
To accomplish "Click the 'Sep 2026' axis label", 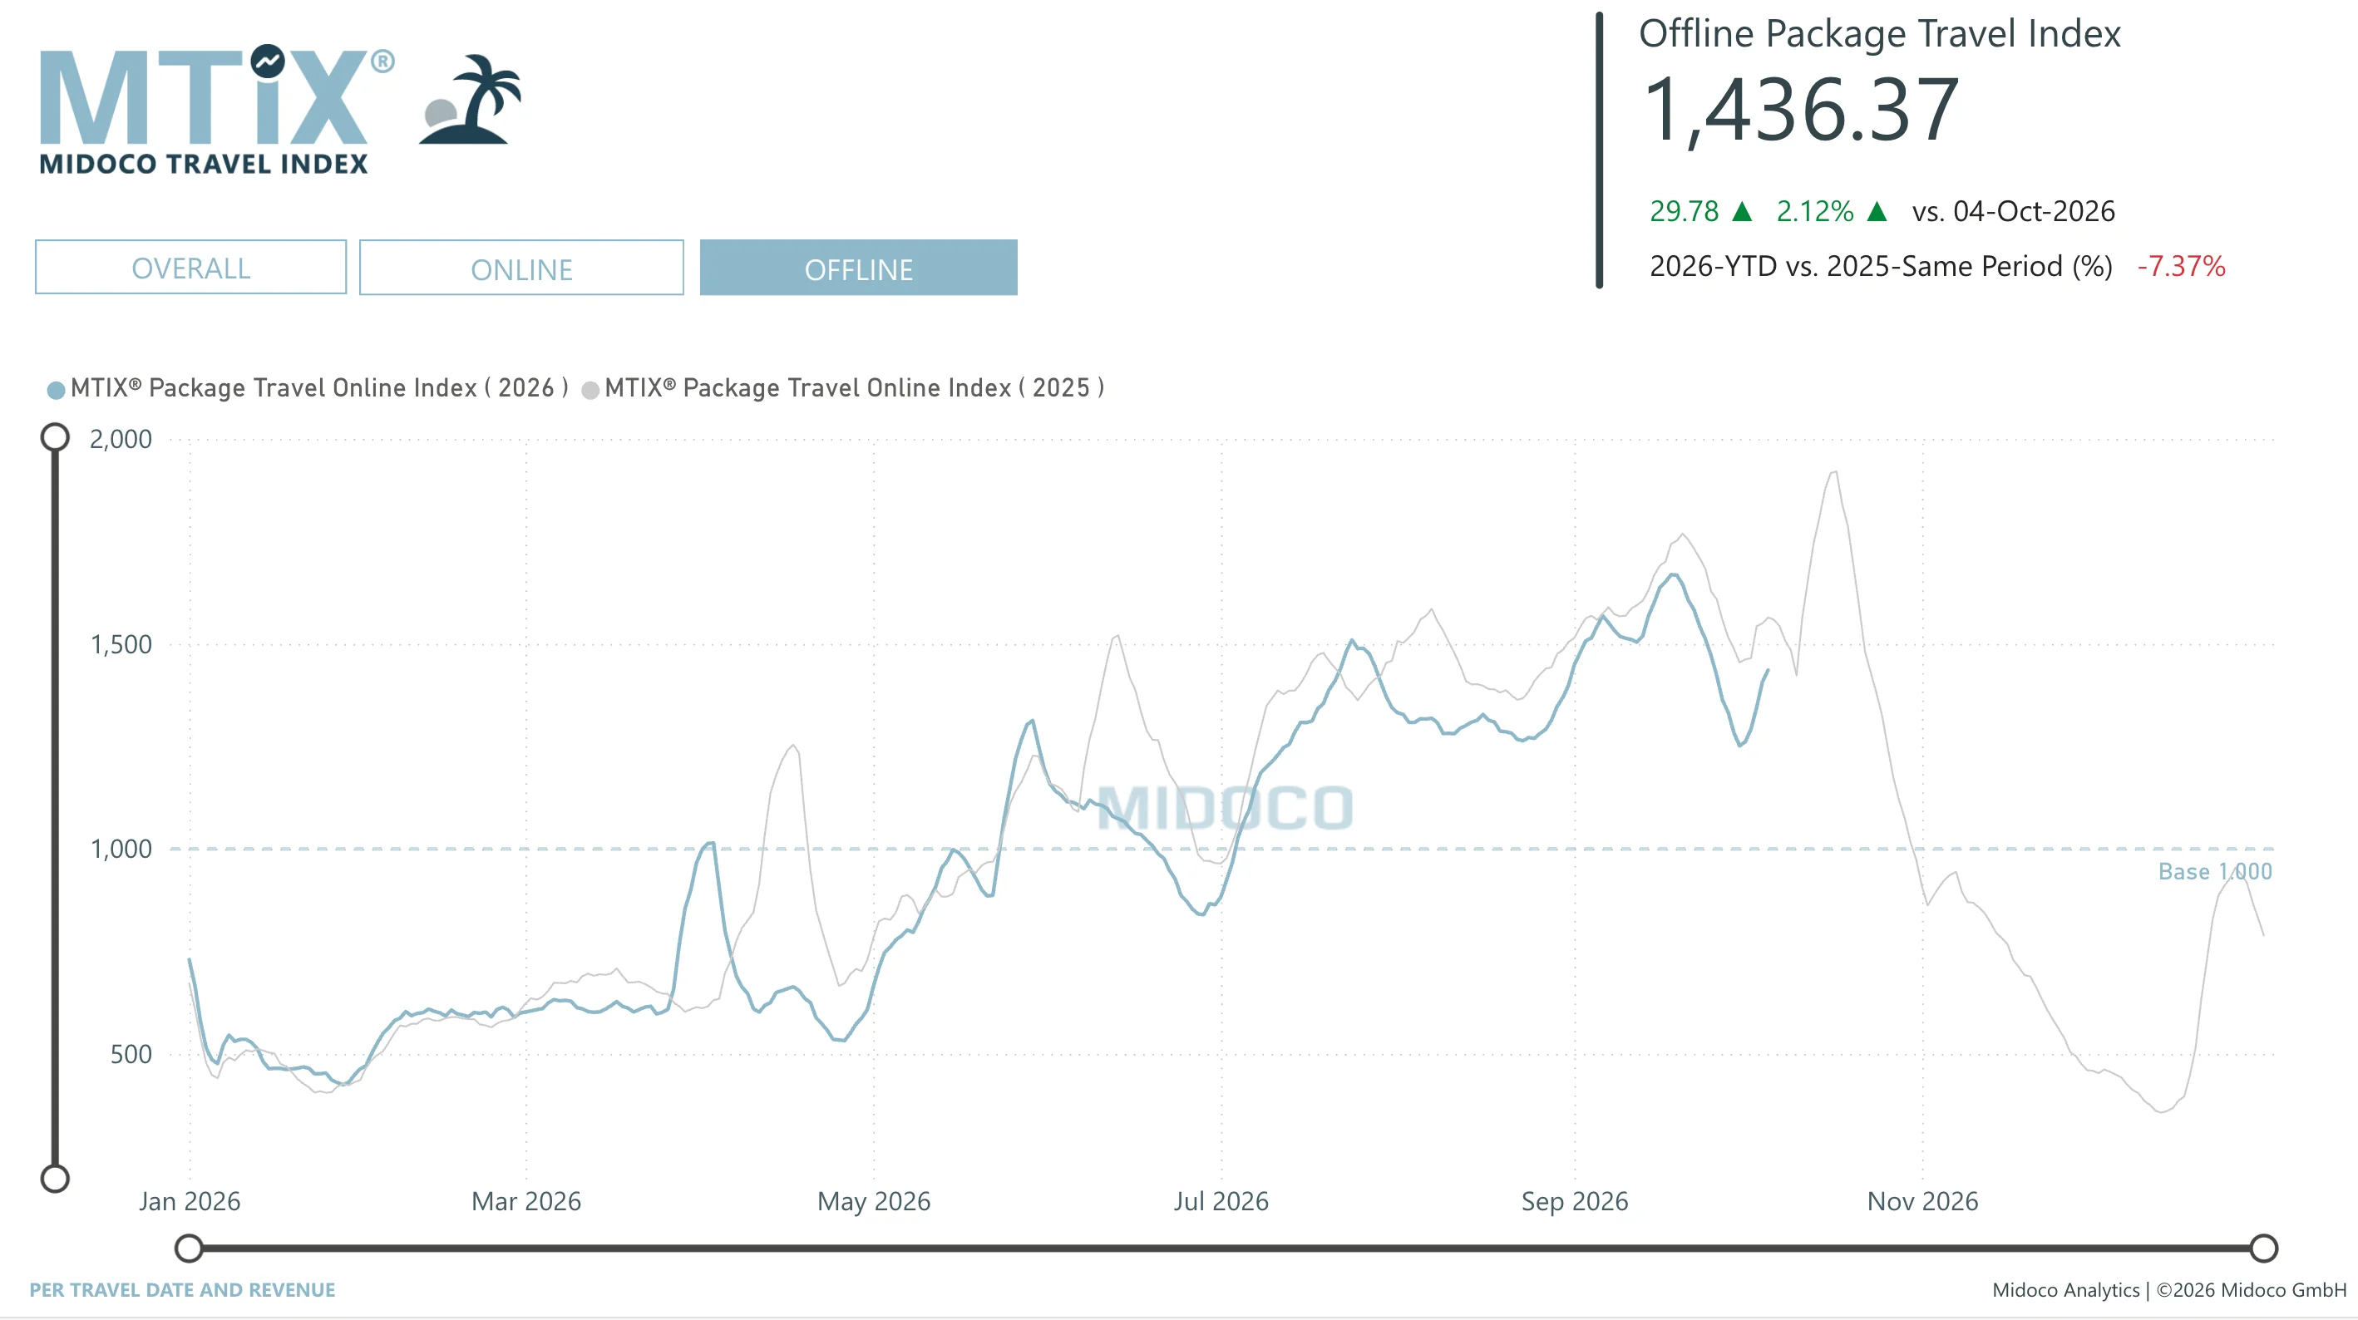I will point(1576,1201).
